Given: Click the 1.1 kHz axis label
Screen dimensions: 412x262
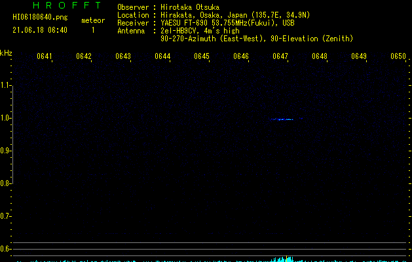Looking at the screenshot, I should tap(5, 85).
